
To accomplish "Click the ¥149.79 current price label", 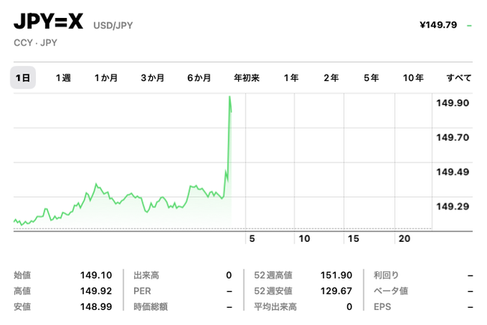I will (x=438, y=25).
